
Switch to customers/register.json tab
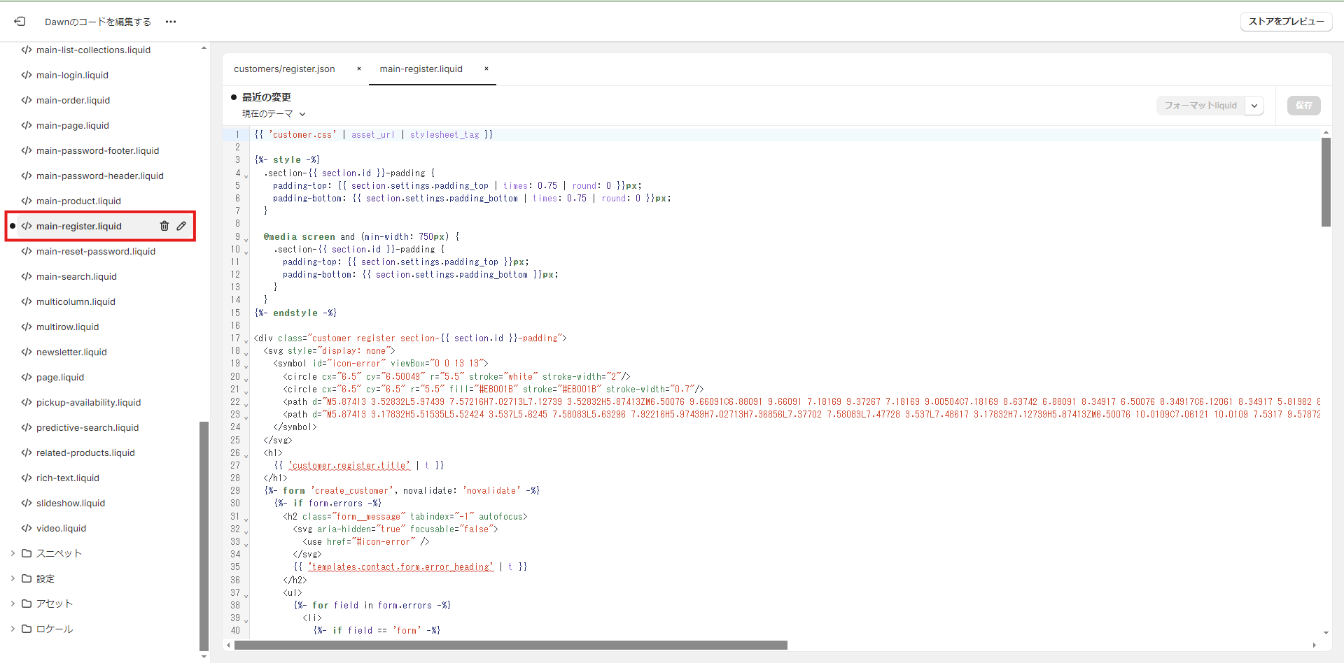284,69
